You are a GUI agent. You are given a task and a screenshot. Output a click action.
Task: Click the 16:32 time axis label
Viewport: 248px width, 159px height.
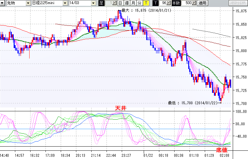pos(35,156)
